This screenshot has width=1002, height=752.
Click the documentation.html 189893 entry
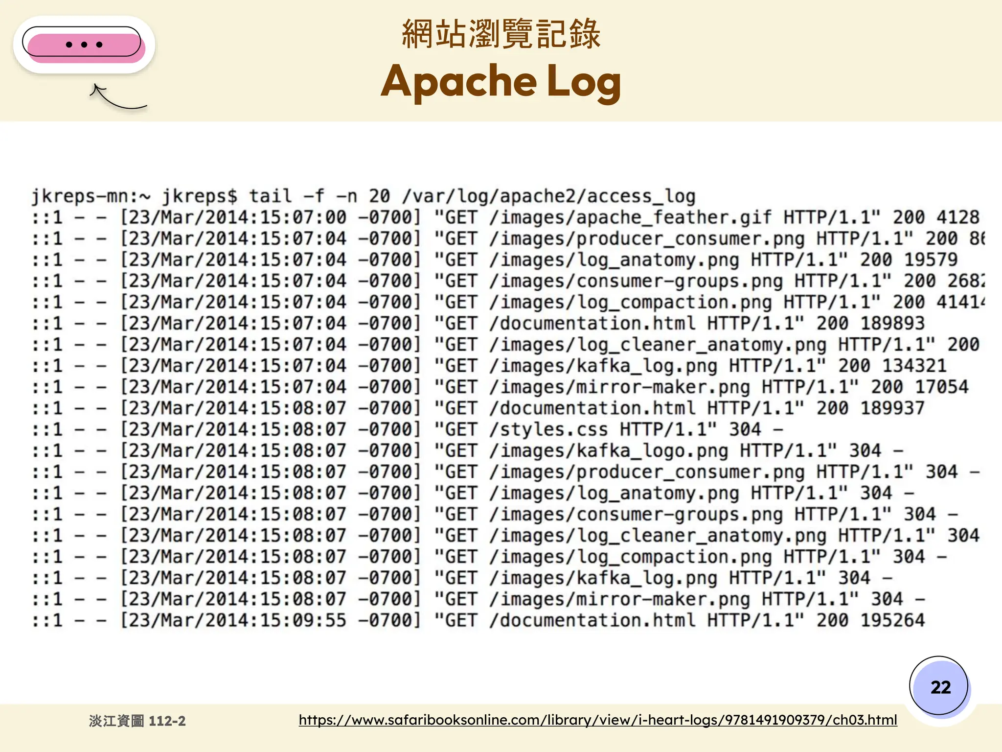(x=597, y=324)
